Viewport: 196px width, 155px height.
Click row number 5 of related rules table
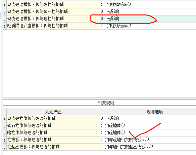(5, 147)
